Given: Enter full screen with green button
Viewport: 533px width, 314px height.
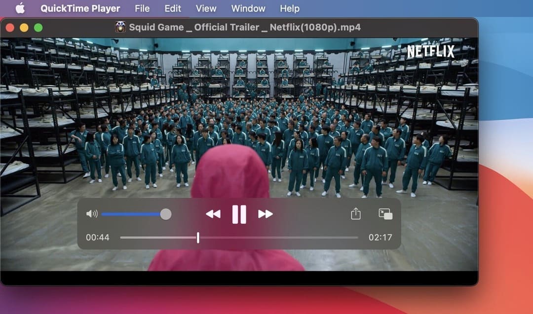Looking at the screenshot, I should coord(38,28).
